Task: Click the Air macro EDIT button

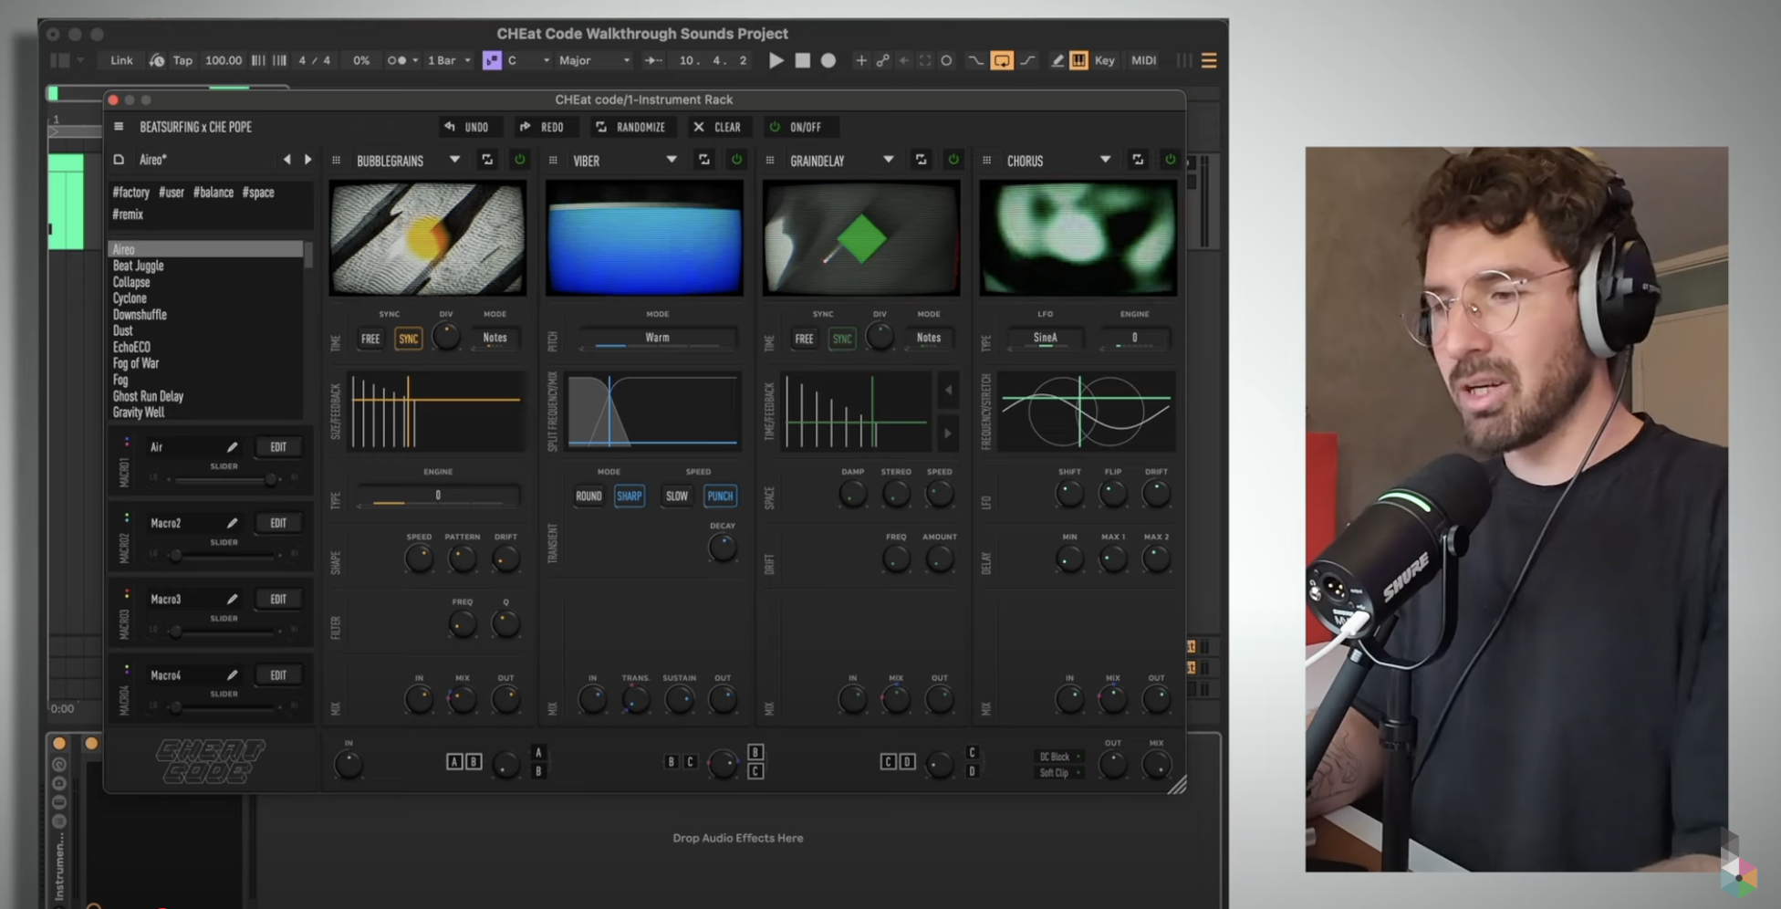Action: [278, 447]
